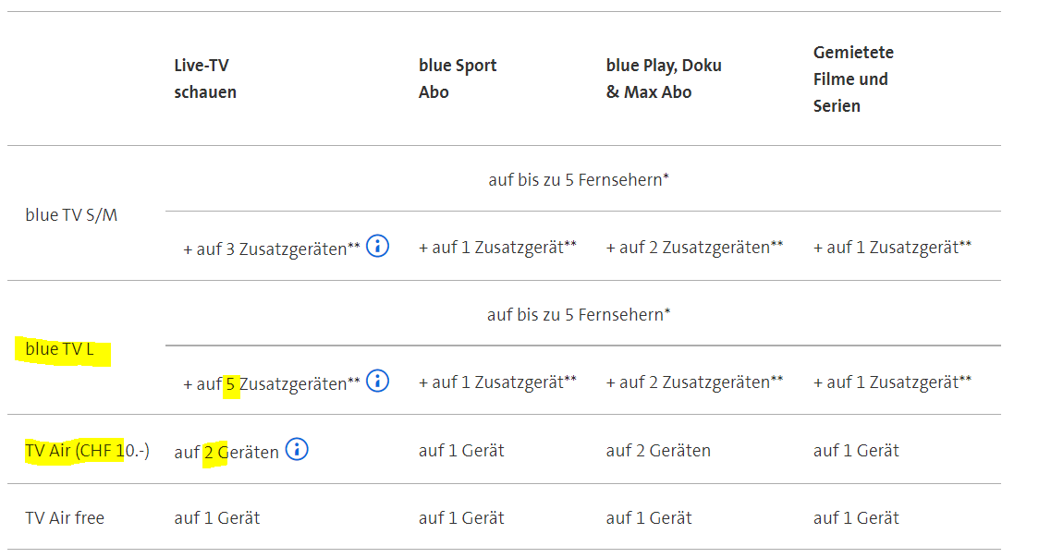This screenshot has height=558, width=1039.
Task: Select the "TV Air free" row label
Action: (x=65, y=518)
